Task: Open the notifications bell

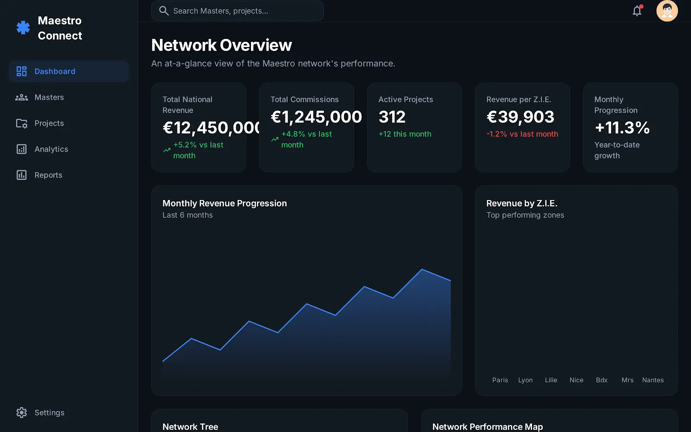Action: pyautogui.click(x=637, y=11)
